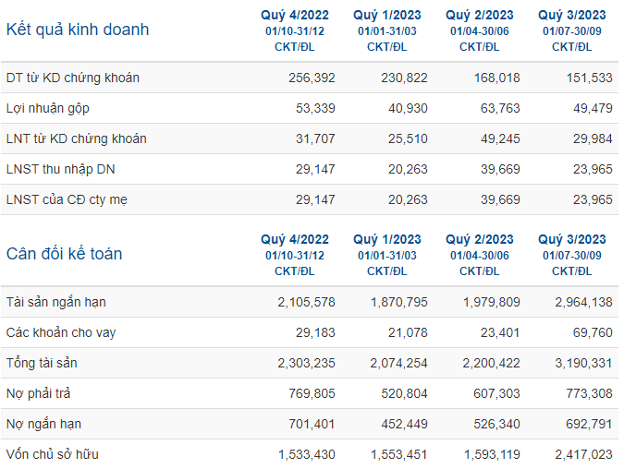Screen dimensions: 624x469
Task: Click the Nợ ngắn hạn row label
Action: tap(43, 424)
